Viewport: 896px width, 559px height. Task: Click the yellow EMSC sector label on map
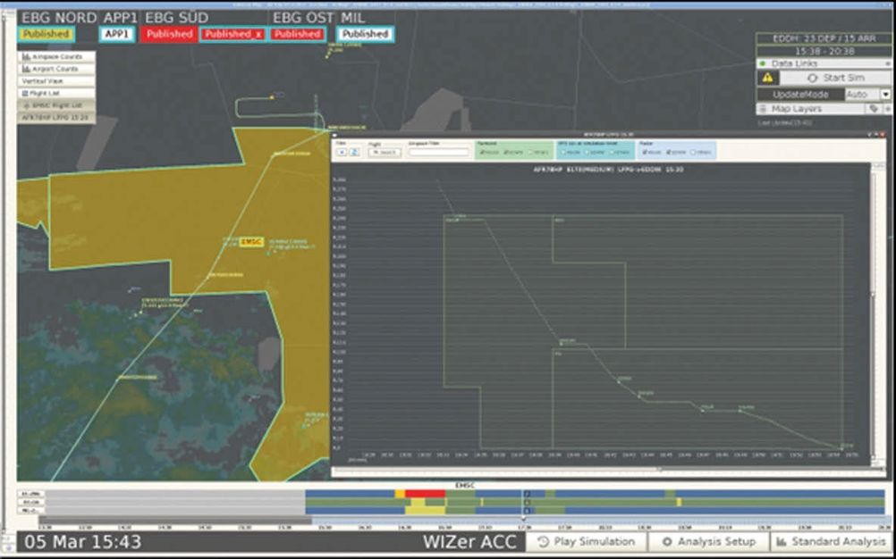click(x=251, y=242)
